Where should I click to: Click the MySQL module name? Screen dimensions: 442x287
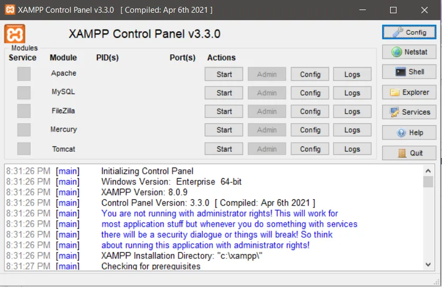64,92
